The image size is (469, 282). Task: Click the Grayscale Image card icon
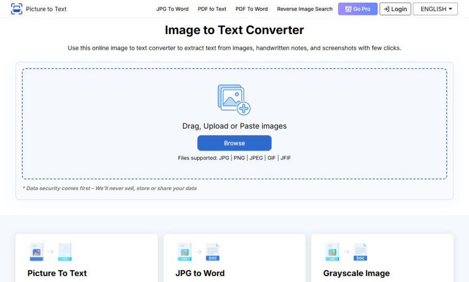coord(346,252)
